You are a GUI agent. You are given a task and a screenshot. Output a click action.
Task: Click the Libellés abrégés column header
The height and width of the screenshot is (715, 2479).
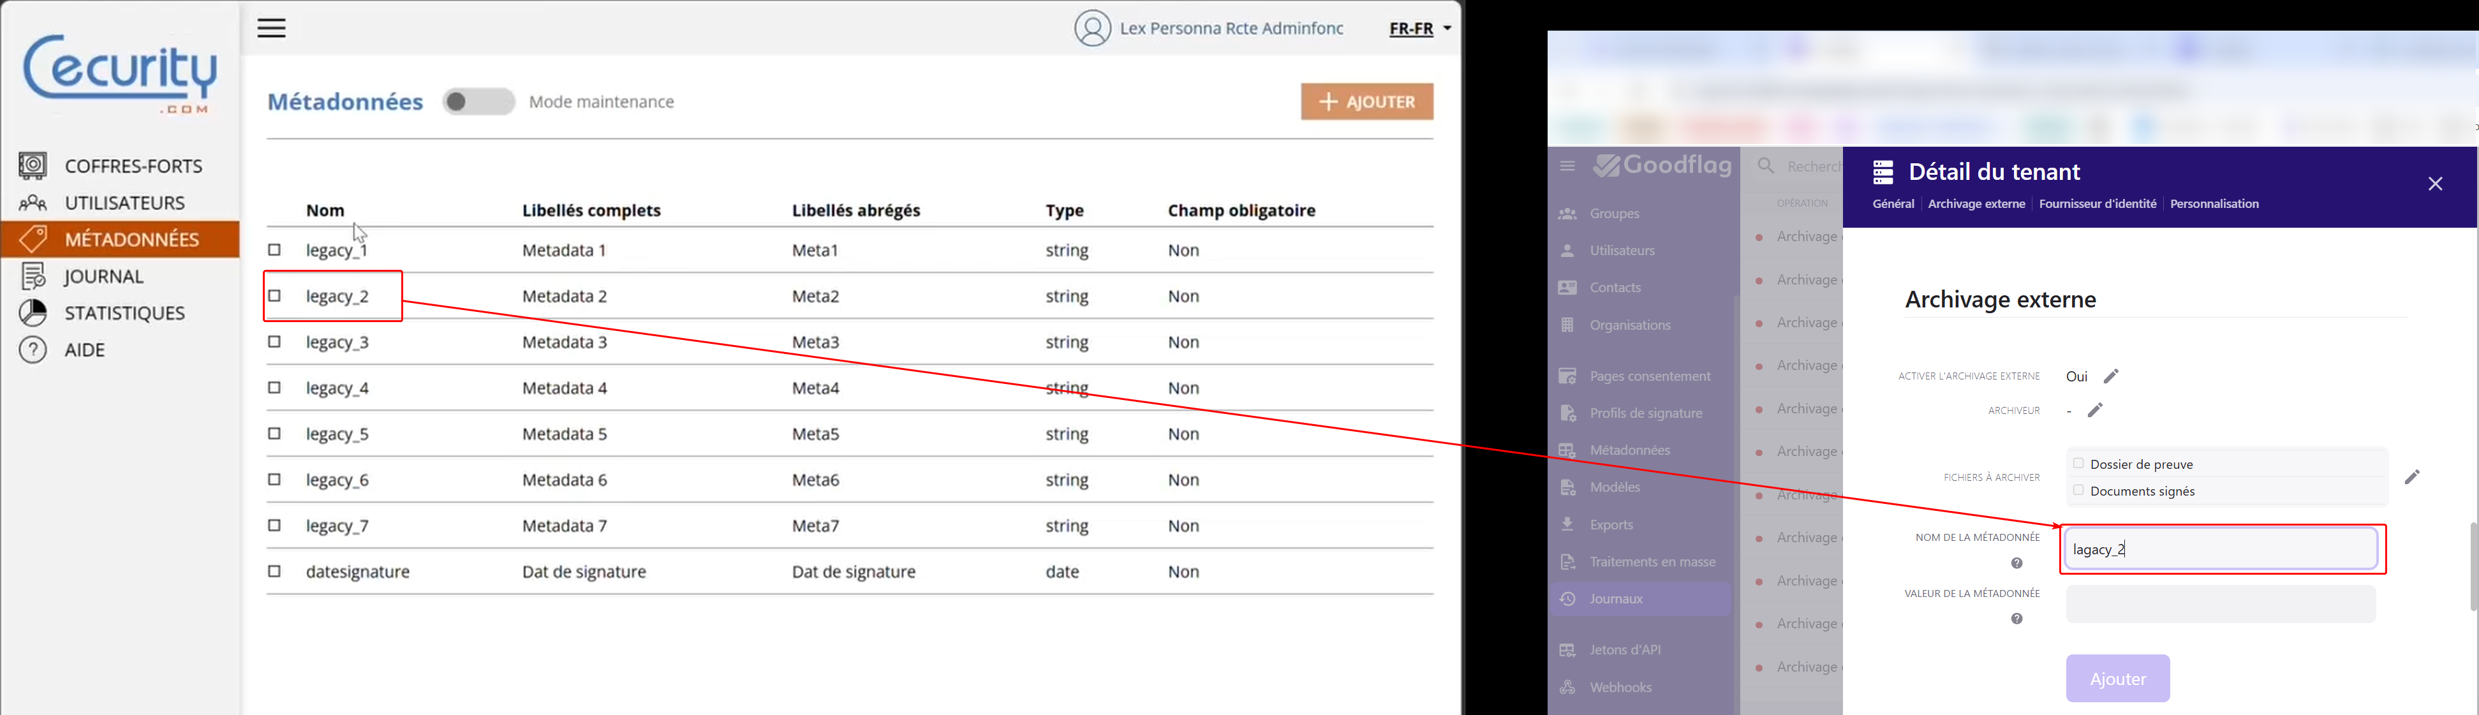tap(855, 210)
